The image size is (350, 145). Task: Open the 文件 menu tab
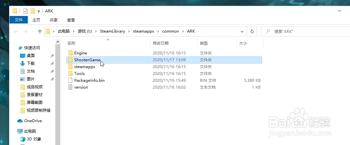19,20
